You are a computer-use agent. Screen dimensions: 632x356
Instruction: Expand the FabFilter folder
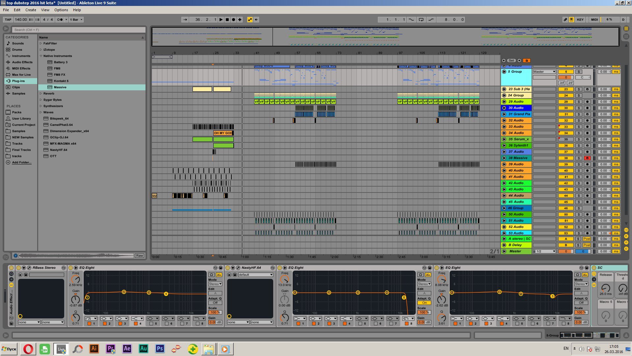[41, 43]
